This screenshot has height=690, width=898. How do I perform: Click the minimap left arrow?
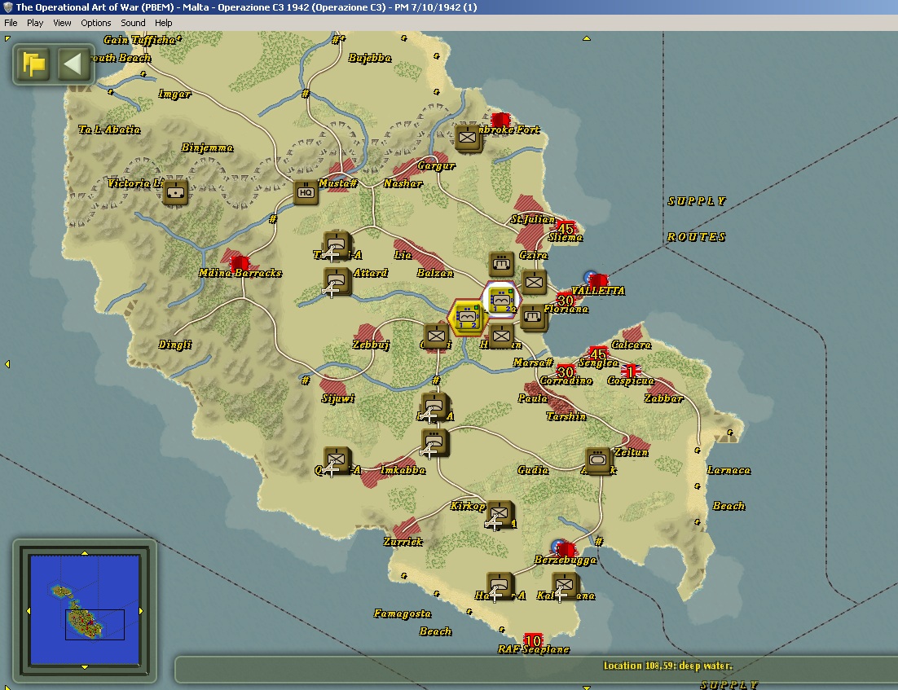pos(28,611)
